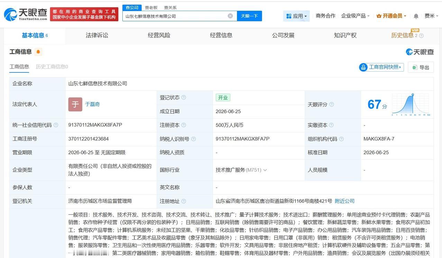442x258 pixels.
Task: Click the 开业 status badge
Action: click(223, 98)
